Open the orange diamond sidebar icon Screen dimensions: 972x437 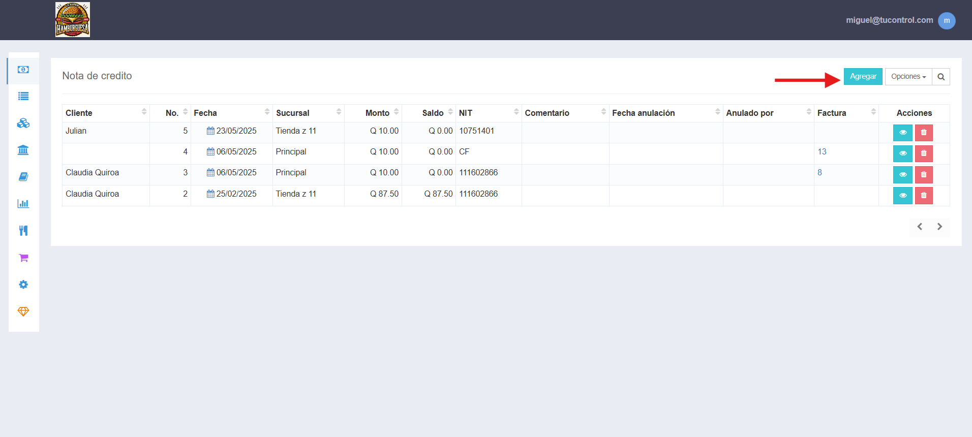tap(23, 311)
